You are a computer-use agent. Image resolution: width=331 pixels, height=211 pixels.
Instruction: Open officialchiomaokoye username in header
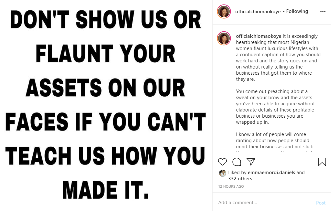[x=258, y=11]
